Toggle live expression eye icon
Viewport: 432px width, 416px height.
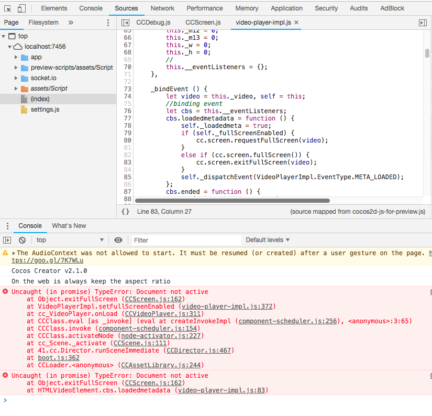118,240
